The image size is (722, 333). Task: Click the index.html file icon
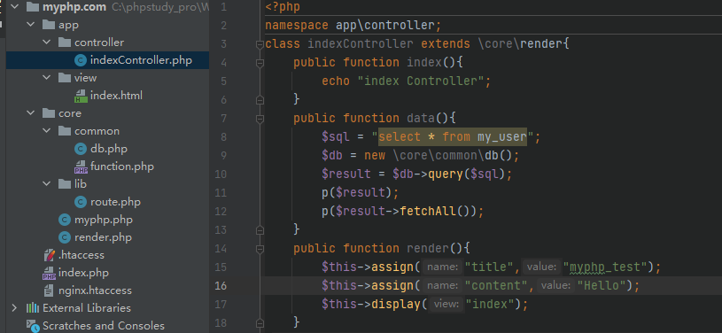[x=81, y=96]
